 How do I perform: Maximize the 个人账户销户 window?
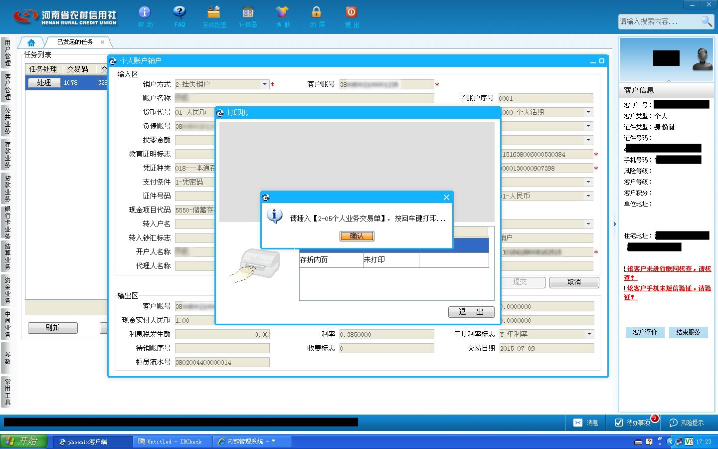(x=602, y=61)
